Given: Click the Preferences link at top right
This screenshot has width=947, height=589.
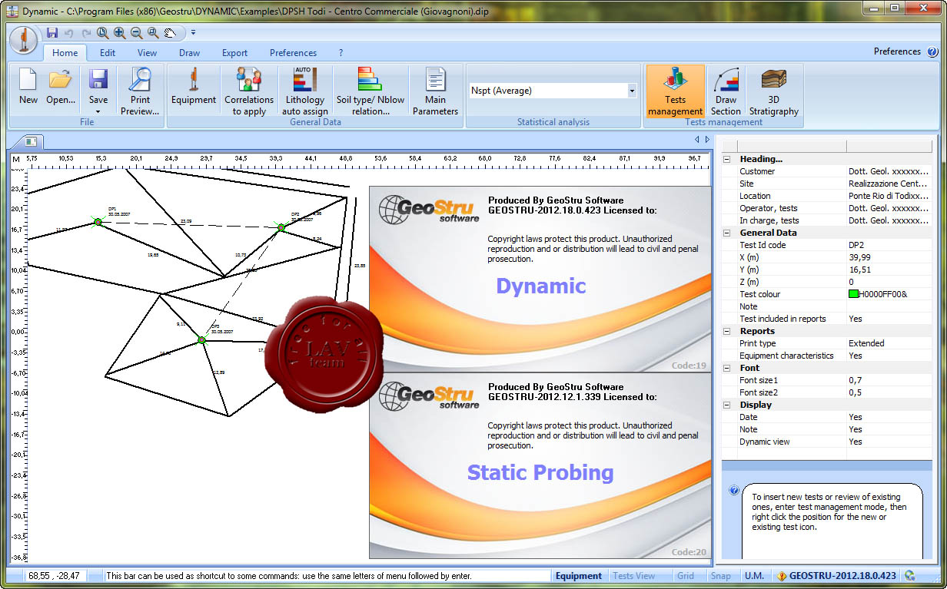Looking at the screenshot, I should [897, 51].
